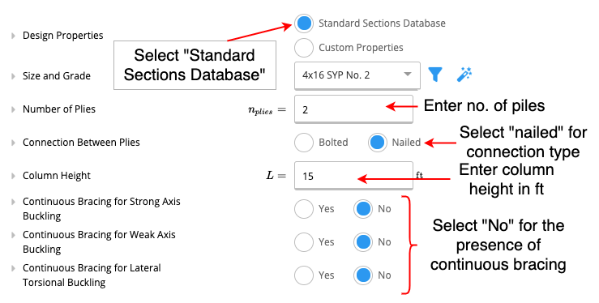Choose Yes for Lateral Torsional bracing
Viewport: 599px width, 303px height.
pyautogui.click(x=304, y=275)
